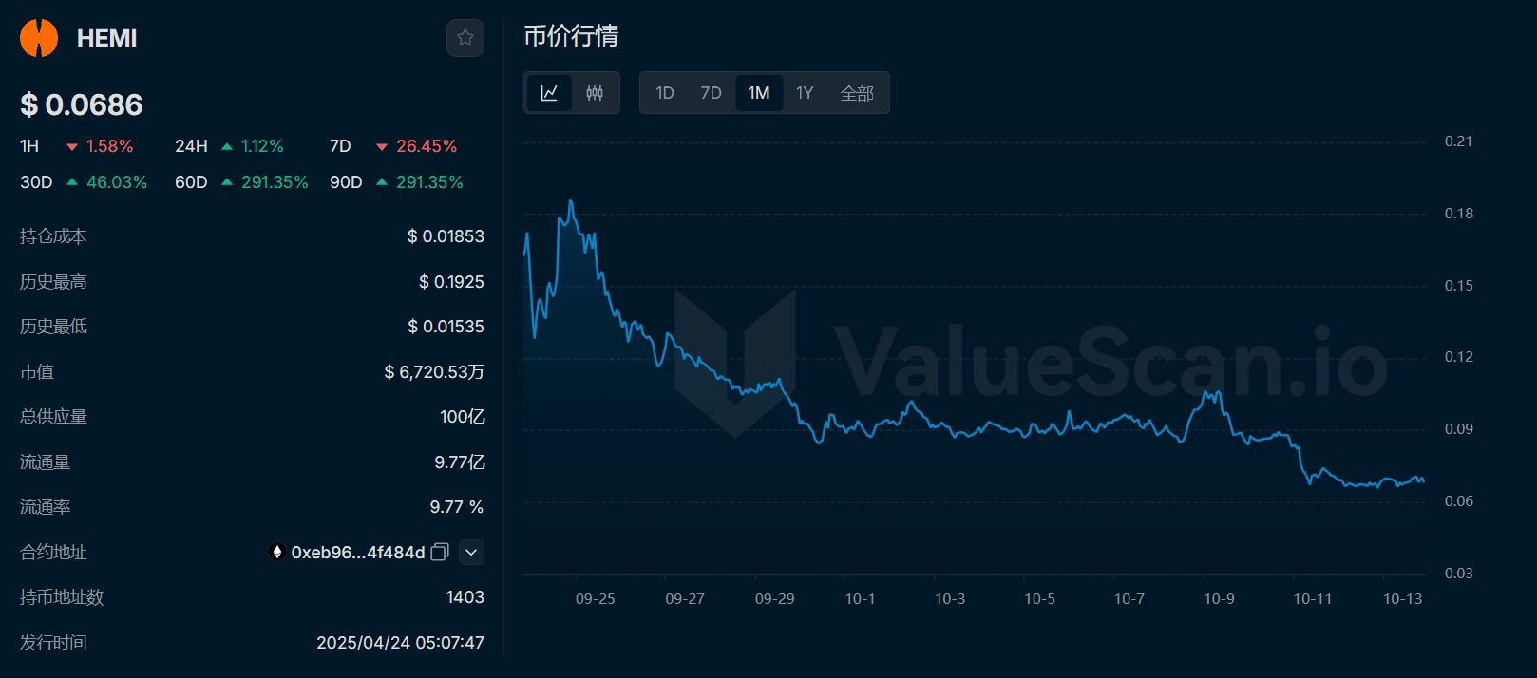Click the 10-9 date label on axis
The width and height of the screenshot is (1537, 678).
click(x=1219, y=599)
